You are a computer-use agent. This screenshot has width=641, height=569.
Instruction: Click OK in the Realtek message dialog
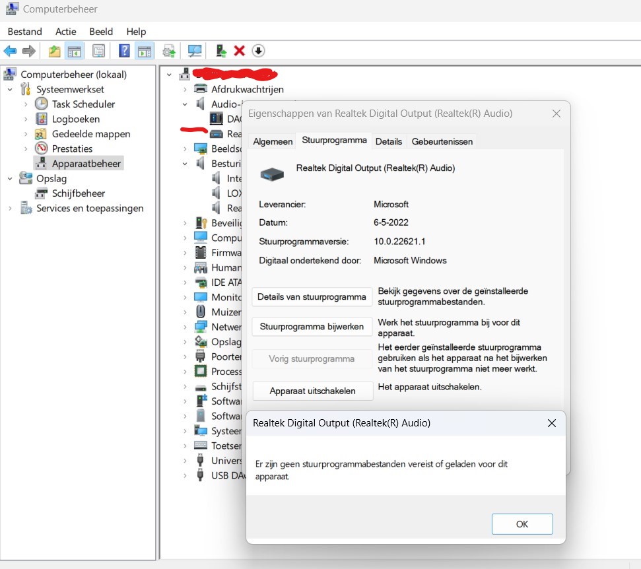point(522,524)
